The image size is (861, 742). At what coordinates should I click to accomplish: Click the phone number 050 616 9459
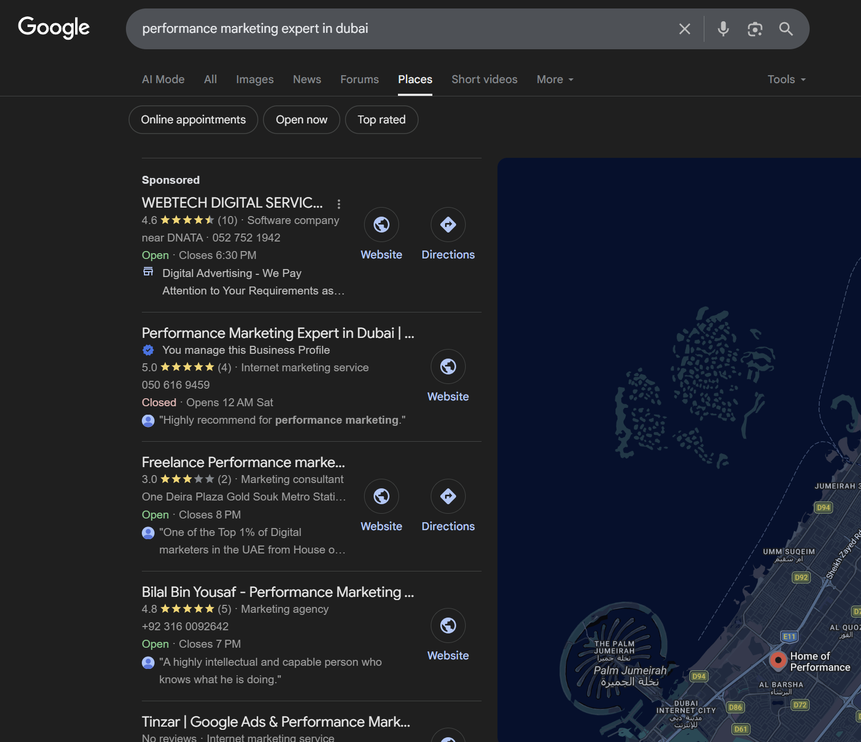[x=176, y=385]
